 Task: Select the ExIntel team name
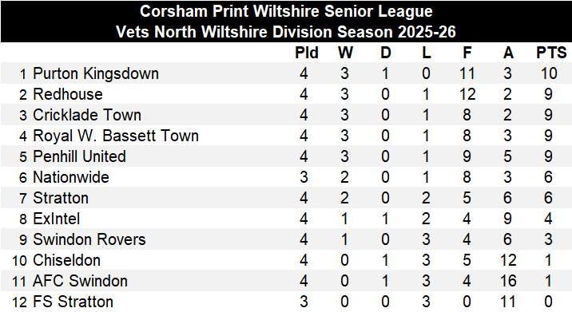[x=56, y=219]
